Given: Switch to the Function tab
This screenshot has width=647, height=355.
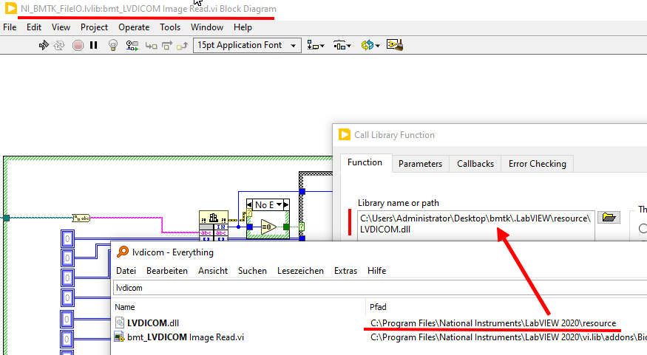Looking at the screenshot, I should click(x=365, y=162).
